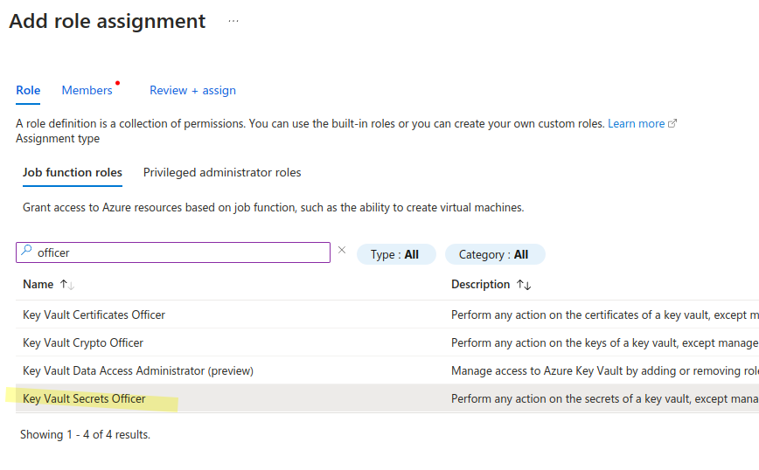Open the Review + assign tab
This screenshot has height=470, width=759.
click(x=192, y=91)
